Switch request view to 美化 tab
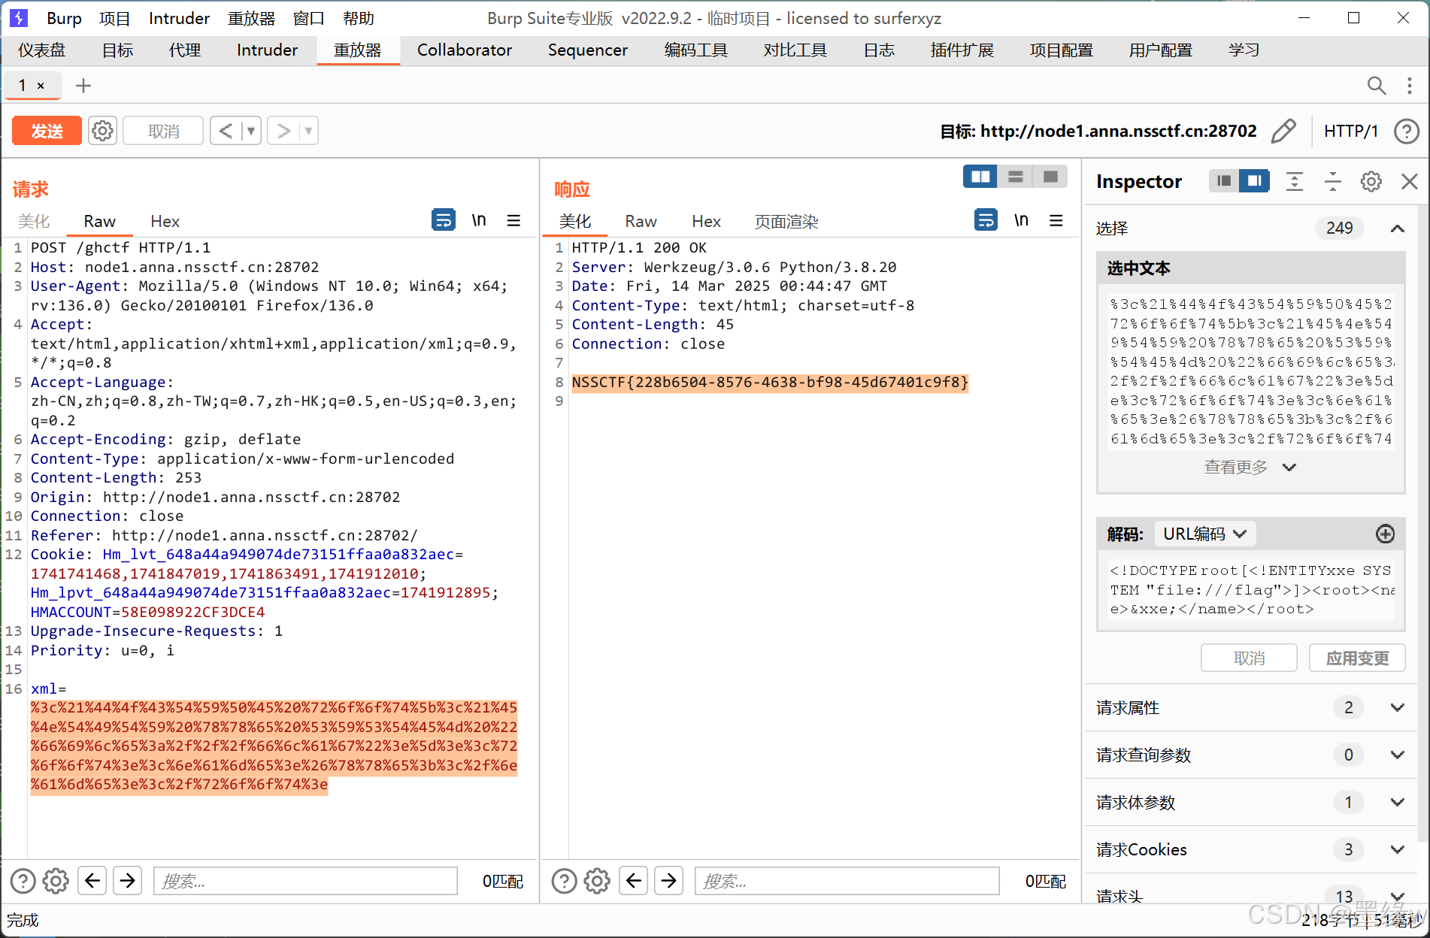The image size is (1430, 938). tap(34, 221)
